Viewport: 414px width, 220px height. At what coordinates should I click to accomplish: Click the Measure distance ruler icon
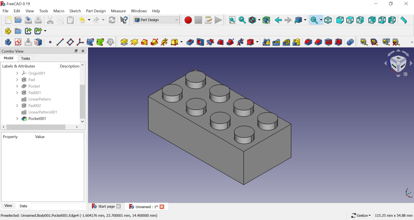tap(403, 20)
